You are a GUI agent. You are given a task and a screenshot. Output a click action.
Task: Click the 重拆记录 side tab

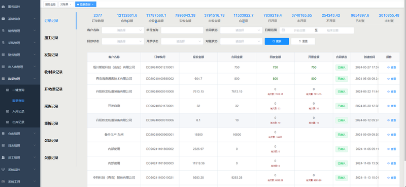pyautogui.click(x=51, y=123)
